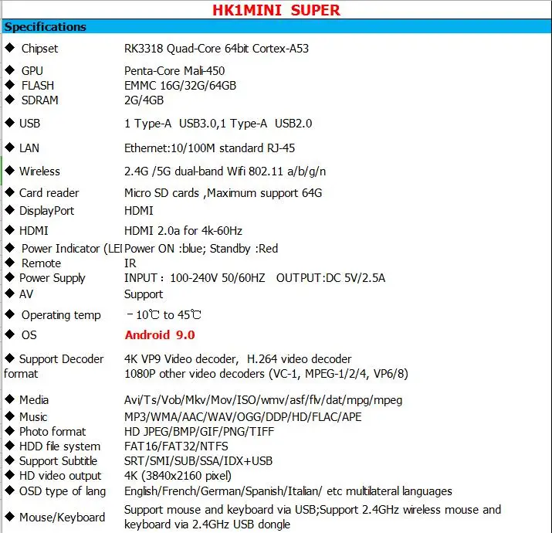Click the HK1MINI SUPER title
The width and height of the screenshot is (552, 533).
276,10
